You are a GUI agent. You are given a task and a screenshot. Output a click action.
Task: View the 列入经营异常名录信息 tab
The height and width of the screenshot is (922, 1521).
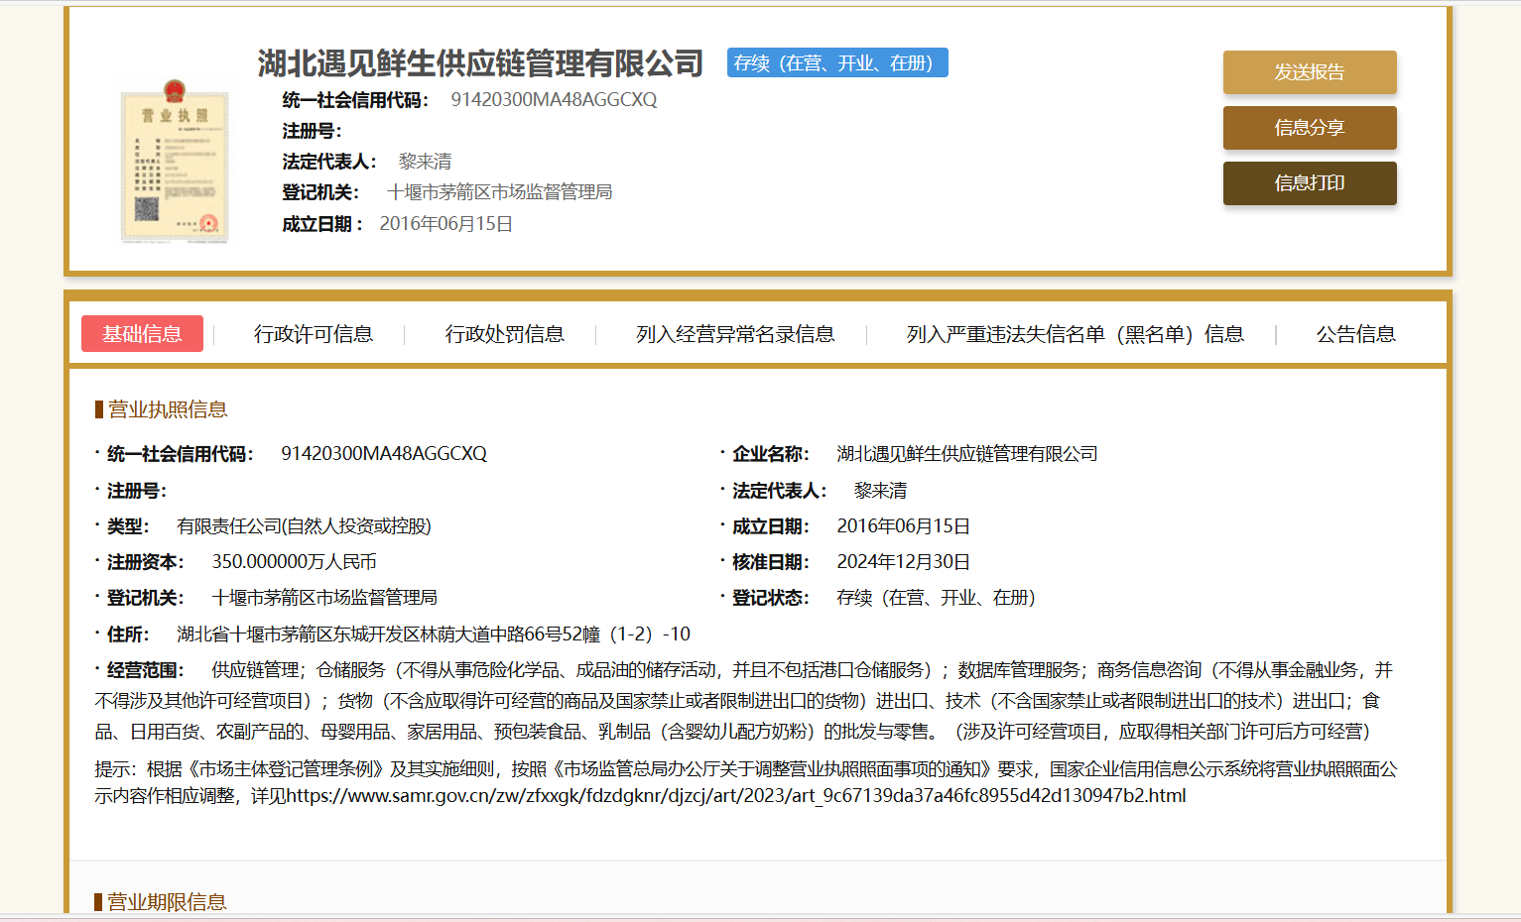[x=734, y=334]
